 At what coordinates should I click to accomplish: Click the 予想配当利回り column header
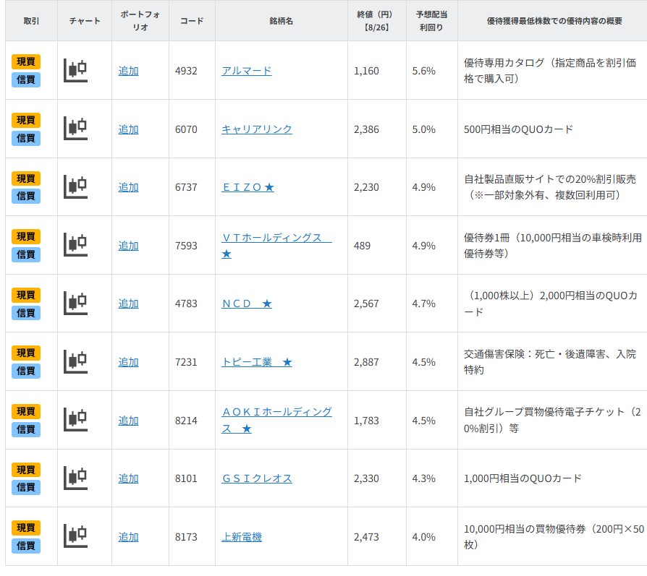pos(431,21)
